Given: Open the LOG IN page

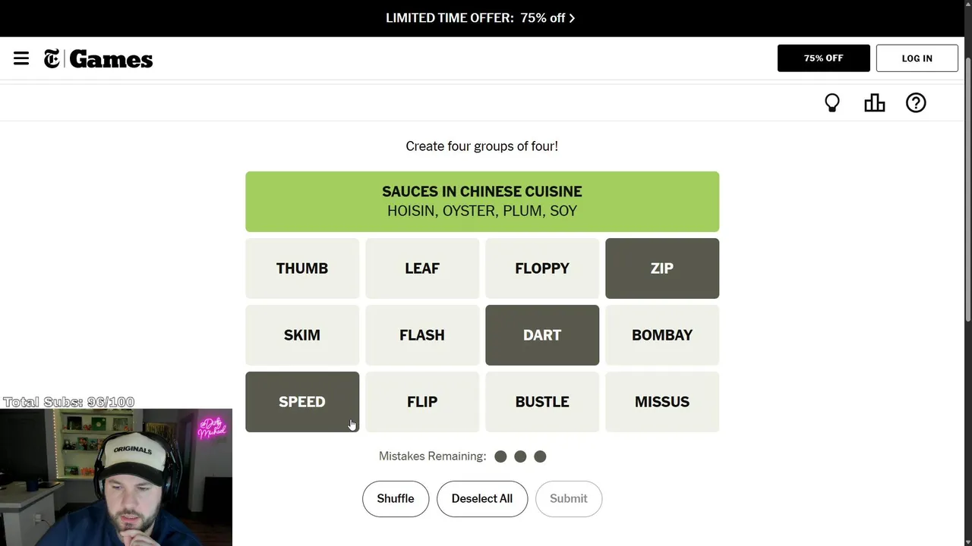Looking at the screenshot, I should point(917,58).
